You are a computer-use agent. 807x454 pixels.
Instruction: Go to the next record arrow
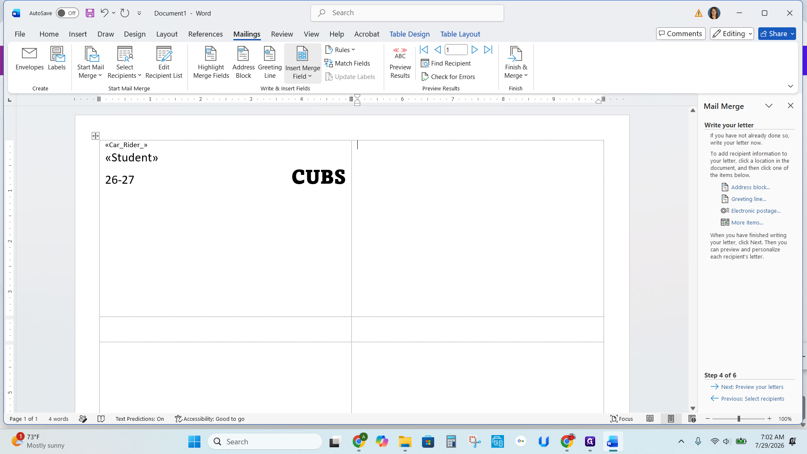tap(475, 50)
